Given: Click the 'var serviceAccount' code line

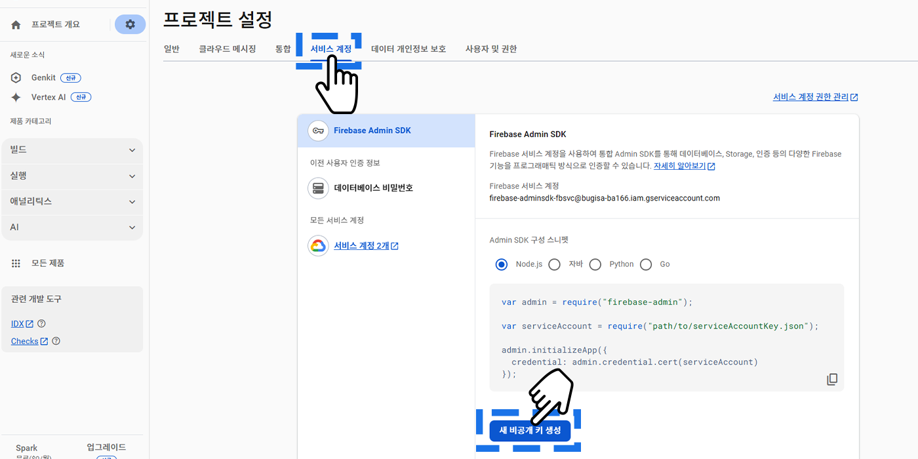Looking at the screenshot, I should (x=660, y=326).
